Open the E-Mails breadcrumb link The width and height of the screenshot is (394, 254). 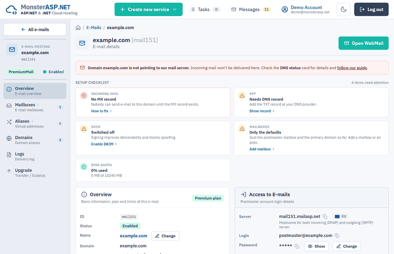[x=94, y=28]
